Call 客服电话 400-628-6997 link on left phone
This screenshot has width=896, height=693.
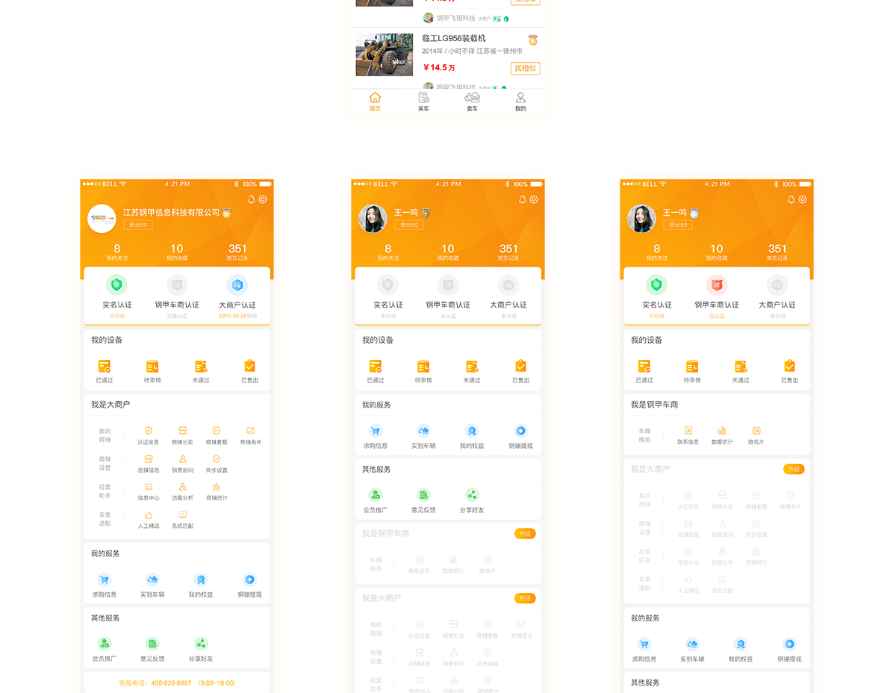[x=177, y=683]
